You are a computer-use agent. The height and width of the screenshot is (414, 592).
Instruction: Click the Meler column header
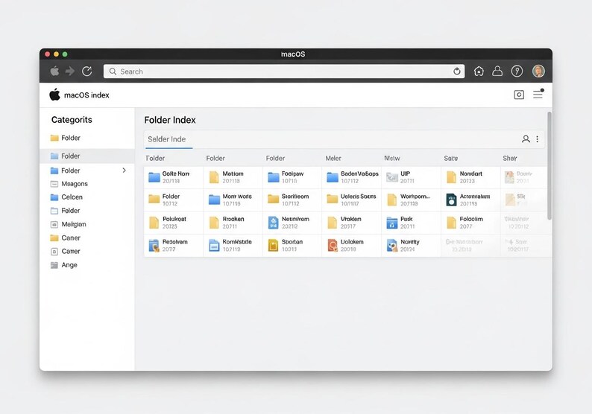click(x=333, y=159)
